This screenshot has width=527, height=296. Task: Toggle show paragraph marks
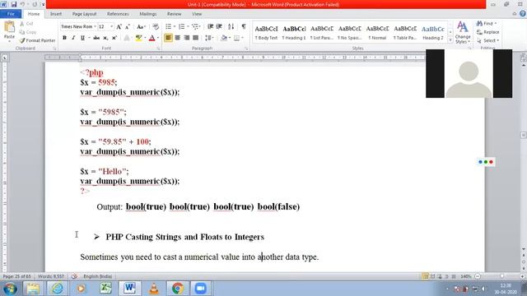pos(244,26)
